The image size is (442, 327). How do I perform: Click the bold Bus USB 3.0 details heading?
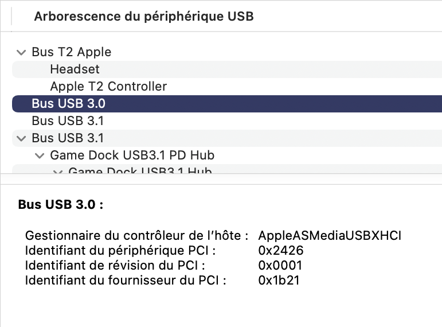(x=61, y=204)
